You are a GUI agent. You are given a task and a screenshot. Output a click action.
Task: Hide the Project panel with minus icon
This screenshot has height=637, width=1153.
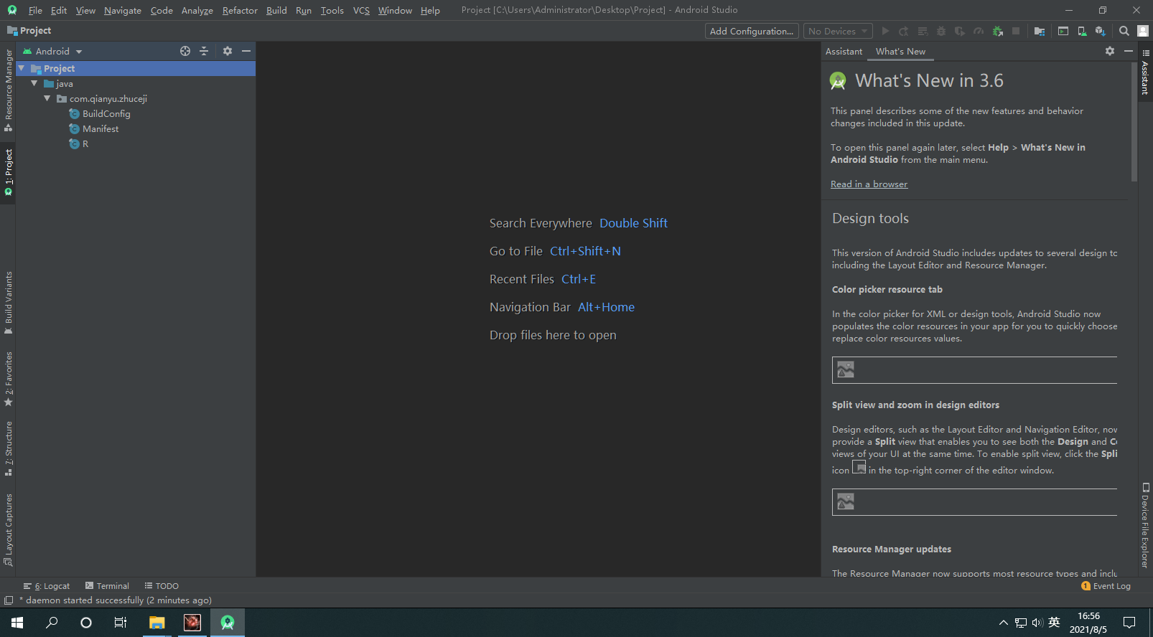coord(246,51)
